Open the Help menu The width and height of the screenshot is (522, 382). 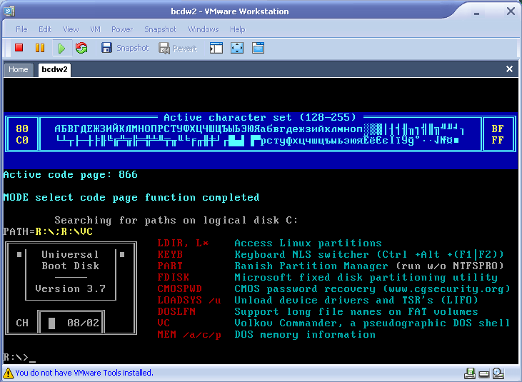pyautogui.click(x=237, y=29)
